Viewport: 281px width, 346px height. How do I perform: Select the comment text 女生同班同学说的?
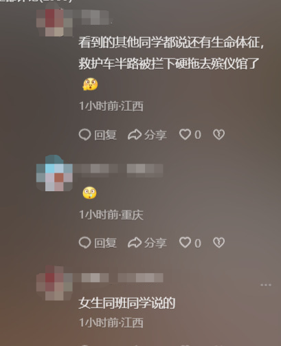coord(127,303)
